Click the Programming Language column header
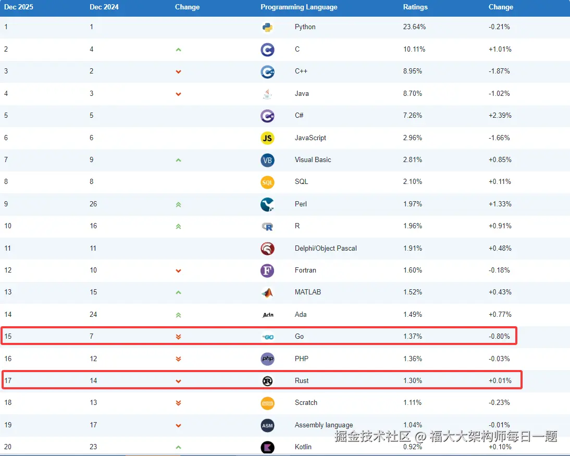This screenshot has height=456, width=570. click(299, 7)
